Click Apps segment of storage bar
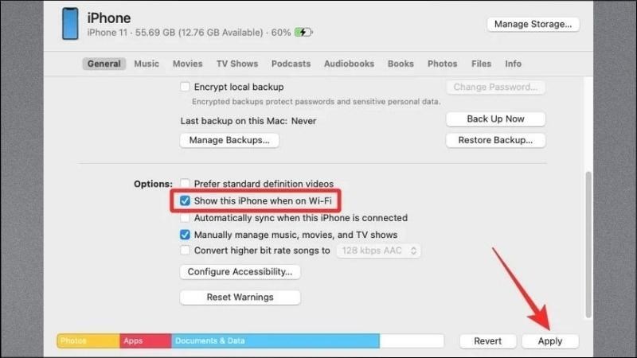The width and height of the screenshot is (637, 358). click(x=146, y=341)
